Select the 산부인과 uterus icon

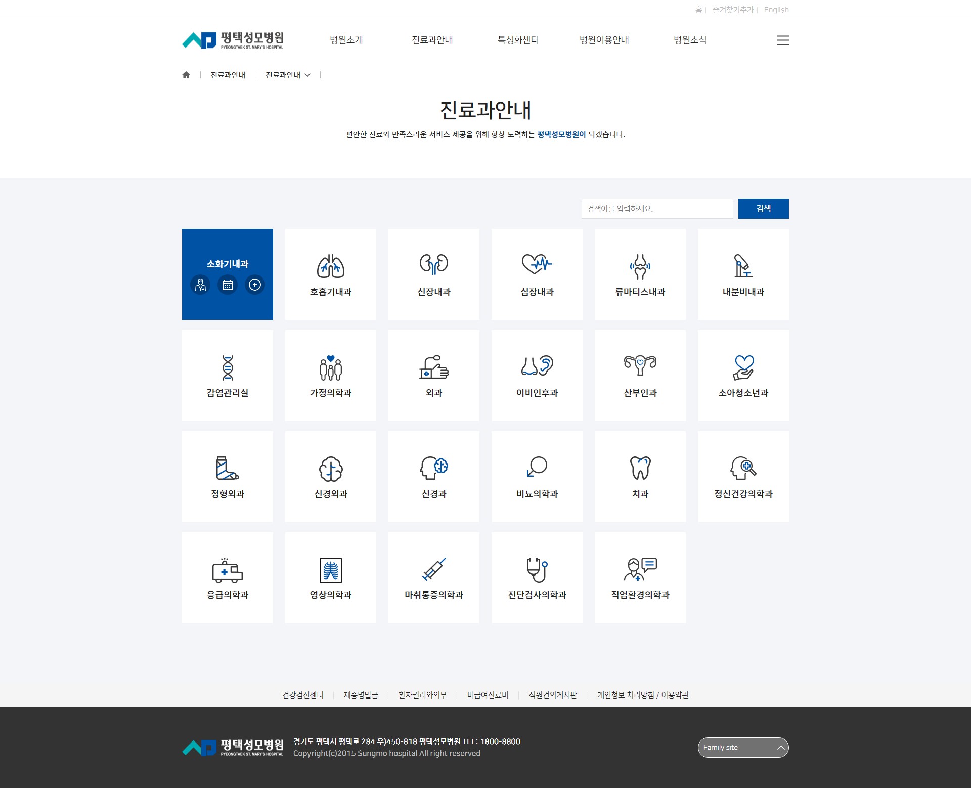[x=640, y=365]
